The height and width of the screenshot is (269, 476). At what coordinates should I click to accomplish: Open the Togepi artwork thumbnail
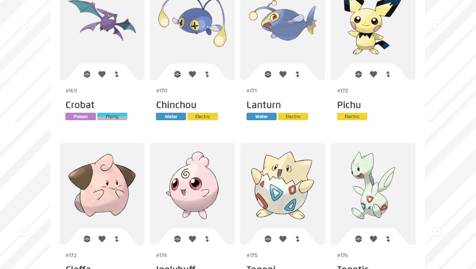(x=283, y=185)
